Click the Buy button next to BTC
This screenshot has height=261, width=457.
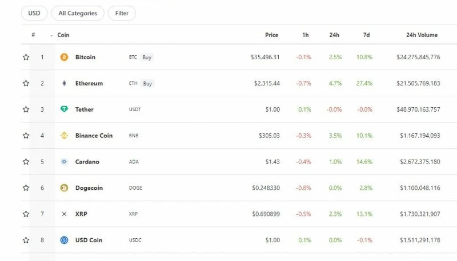pyautogui.click(x=147, y=57)
